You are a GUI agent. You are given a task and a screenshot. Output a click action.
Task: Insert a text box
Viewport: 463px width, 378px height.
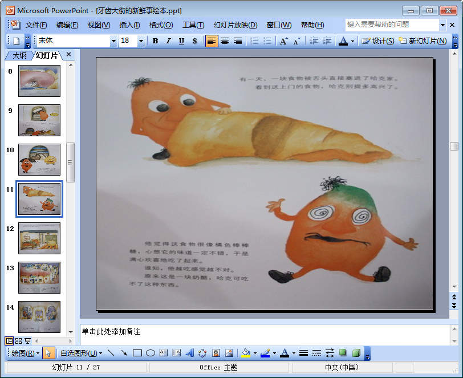click(164, 353)
